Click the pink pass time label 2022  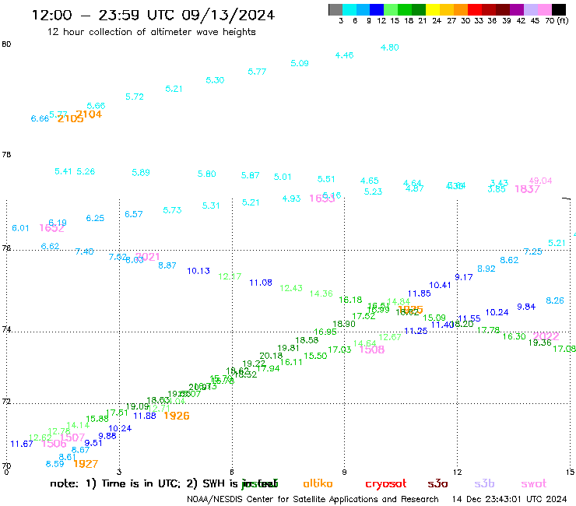pos(546,336)
